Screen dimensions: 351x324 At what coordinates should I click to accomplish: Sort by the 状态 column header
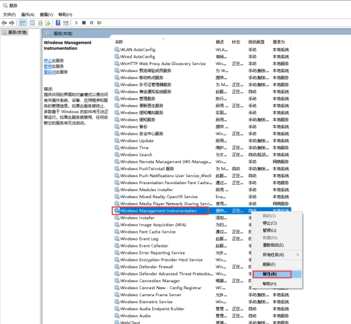point(238,42)
